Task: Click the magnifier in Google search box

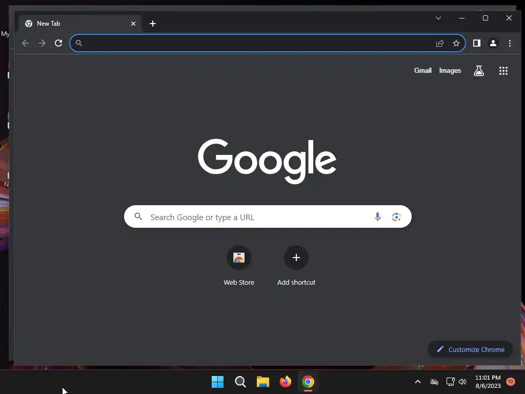Action: [138, 216]
